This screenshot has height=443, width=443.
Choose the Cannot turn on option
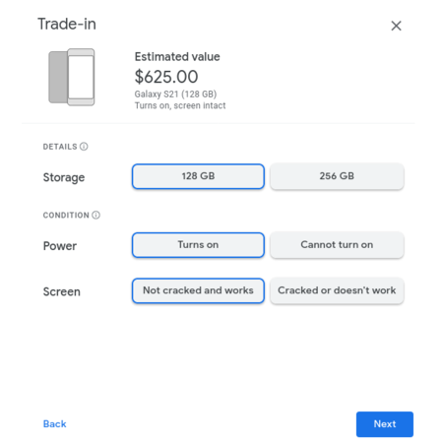coord(337,245)
